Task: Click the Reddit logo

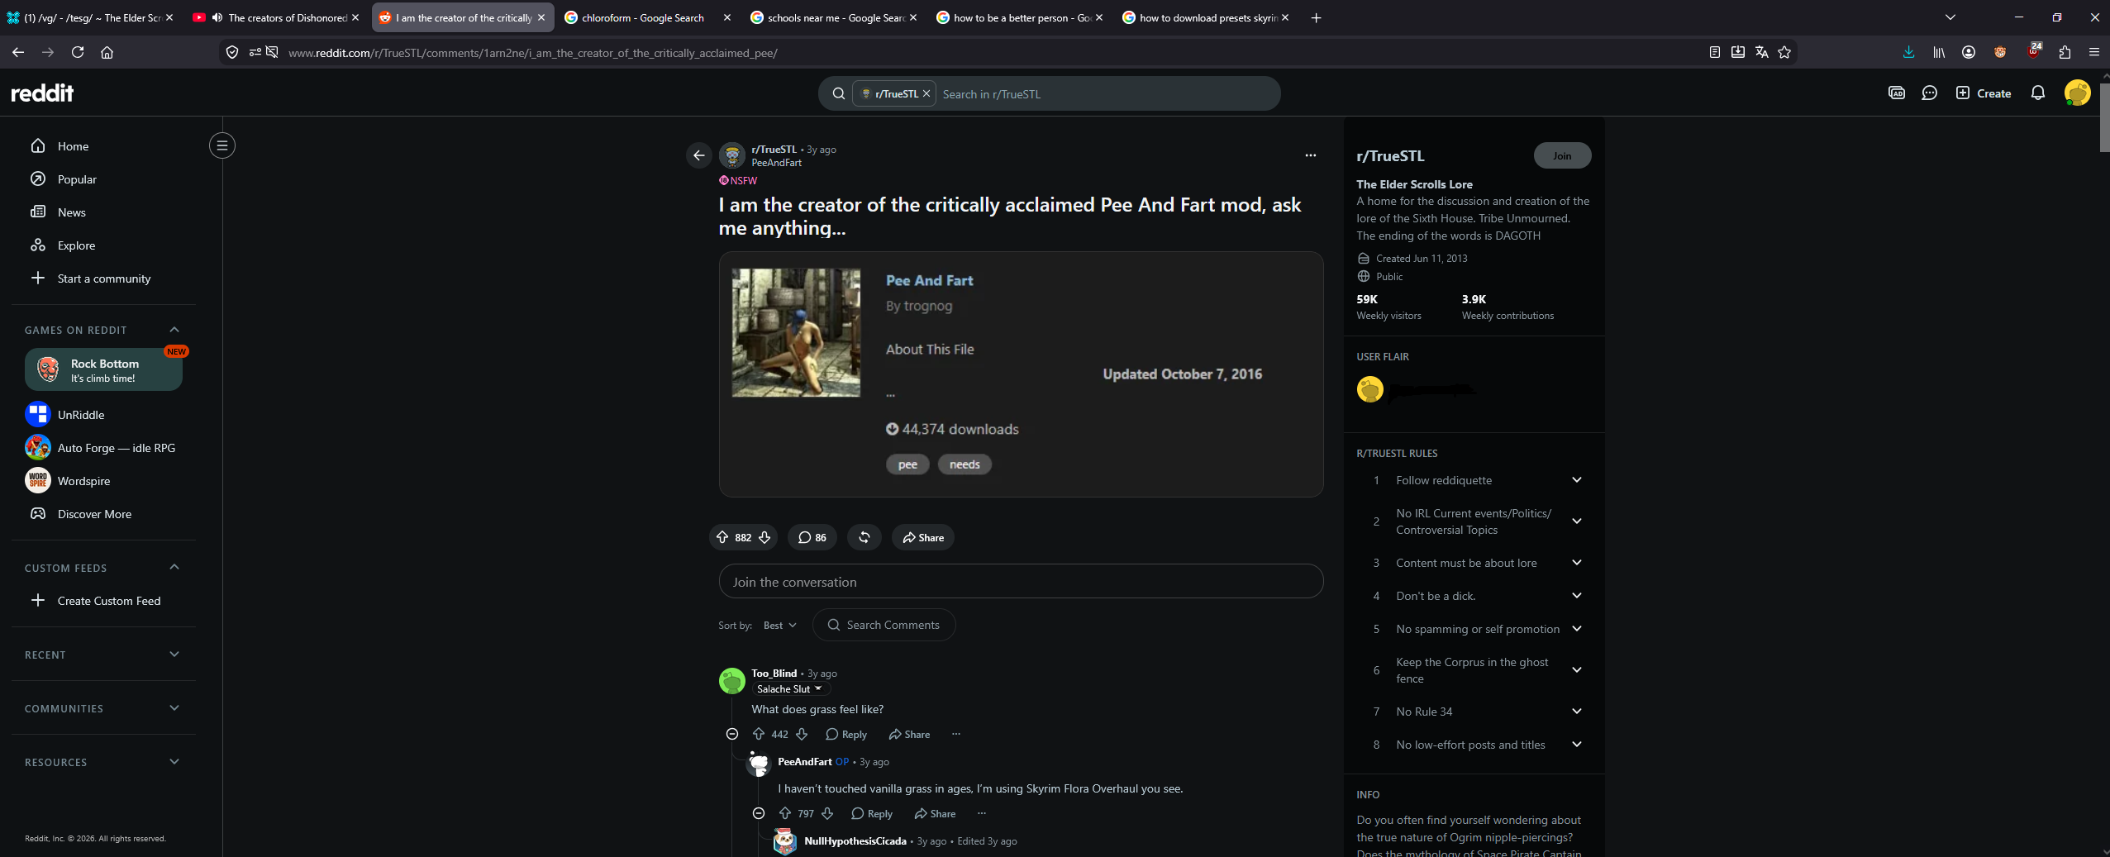Action: 42,93
